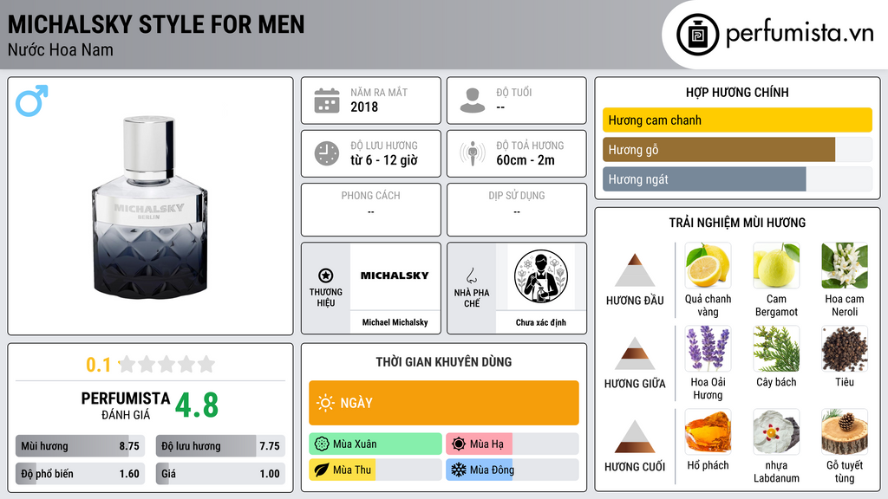Click the Nước Hoa Nam subtitle

click(61, 50)
